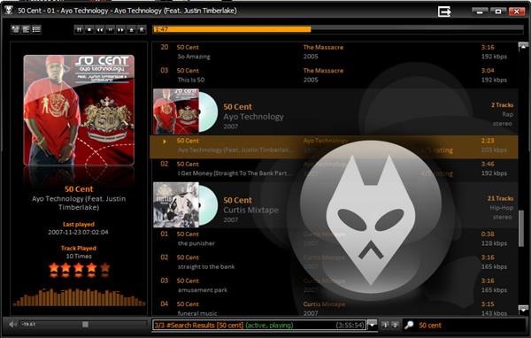
Task: Click the Track Played 10 Times text
Action: tap(79, 252)
